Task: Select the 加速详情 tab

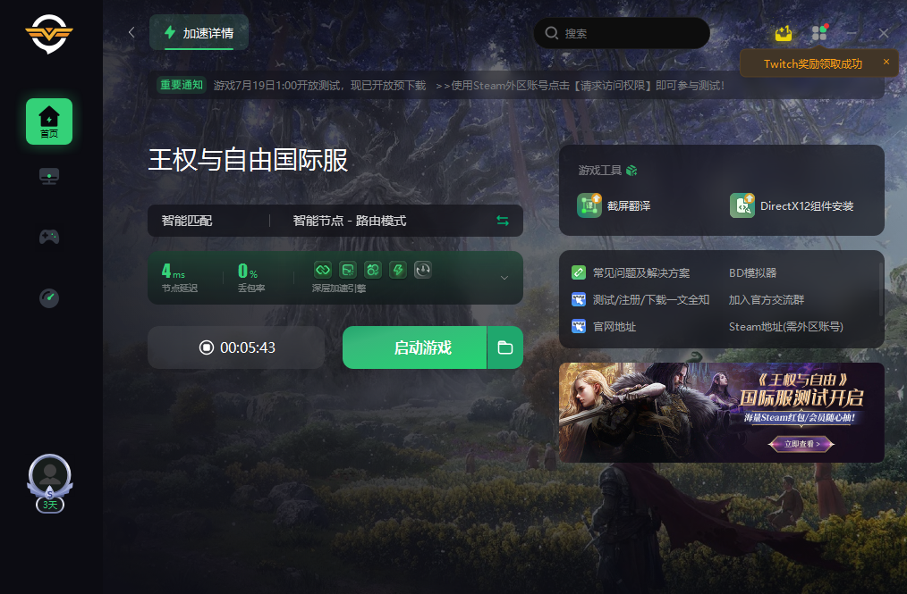Action: [x=199, y=33]
